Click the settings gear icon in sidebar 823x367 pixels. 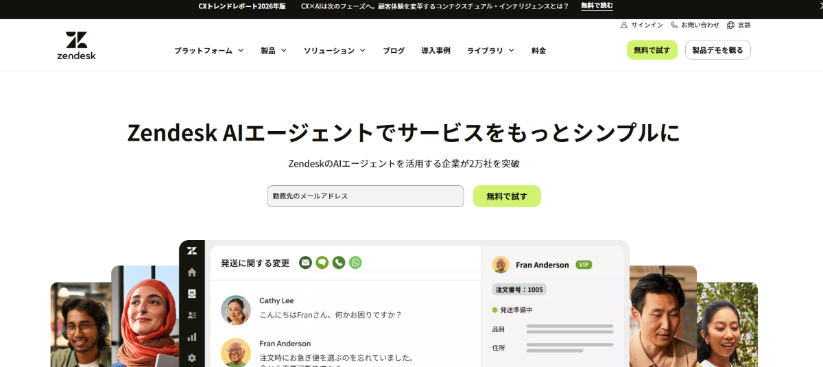pos(192,358)
